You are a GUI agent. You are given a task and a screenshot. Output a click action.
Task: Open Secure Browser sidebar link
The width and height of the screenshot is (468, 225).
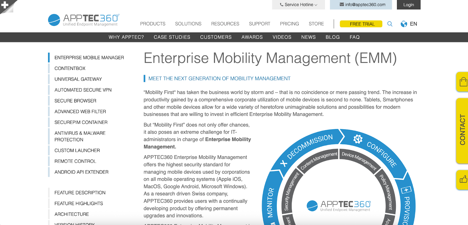click(x=75, y=101)
